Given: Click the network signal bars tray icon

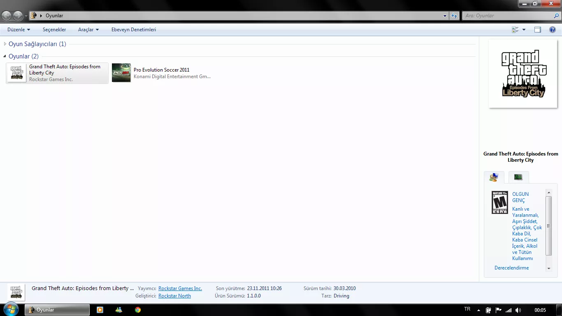Looking at the screenshot, I should (509, 310).
